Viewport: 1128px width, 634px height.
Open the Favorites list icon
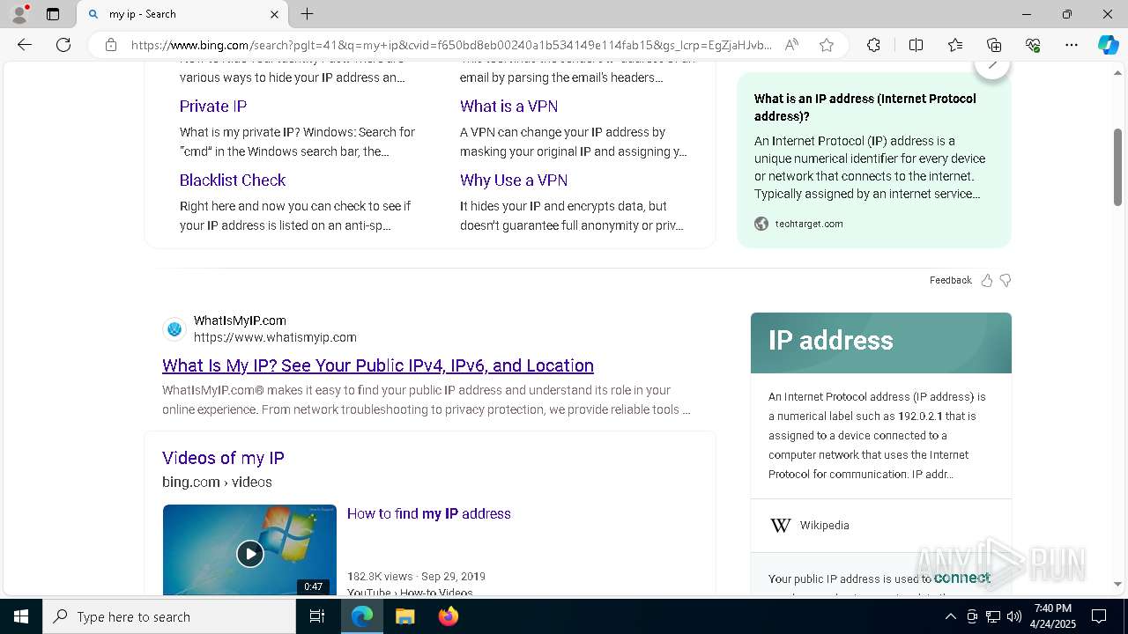955,45
